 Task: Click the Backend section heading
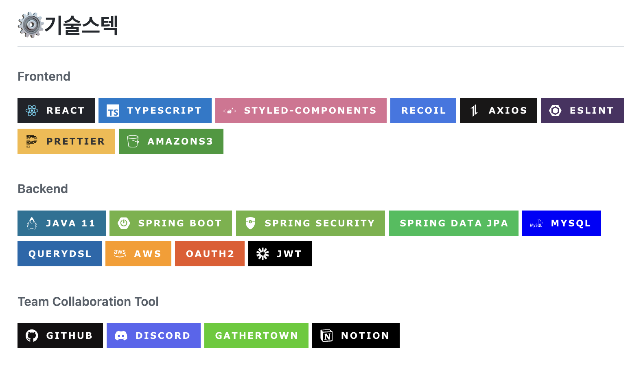(43, 189)
